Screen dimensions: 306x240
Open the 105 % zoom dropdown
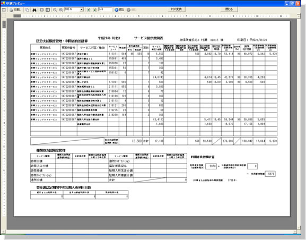(82, 10)
